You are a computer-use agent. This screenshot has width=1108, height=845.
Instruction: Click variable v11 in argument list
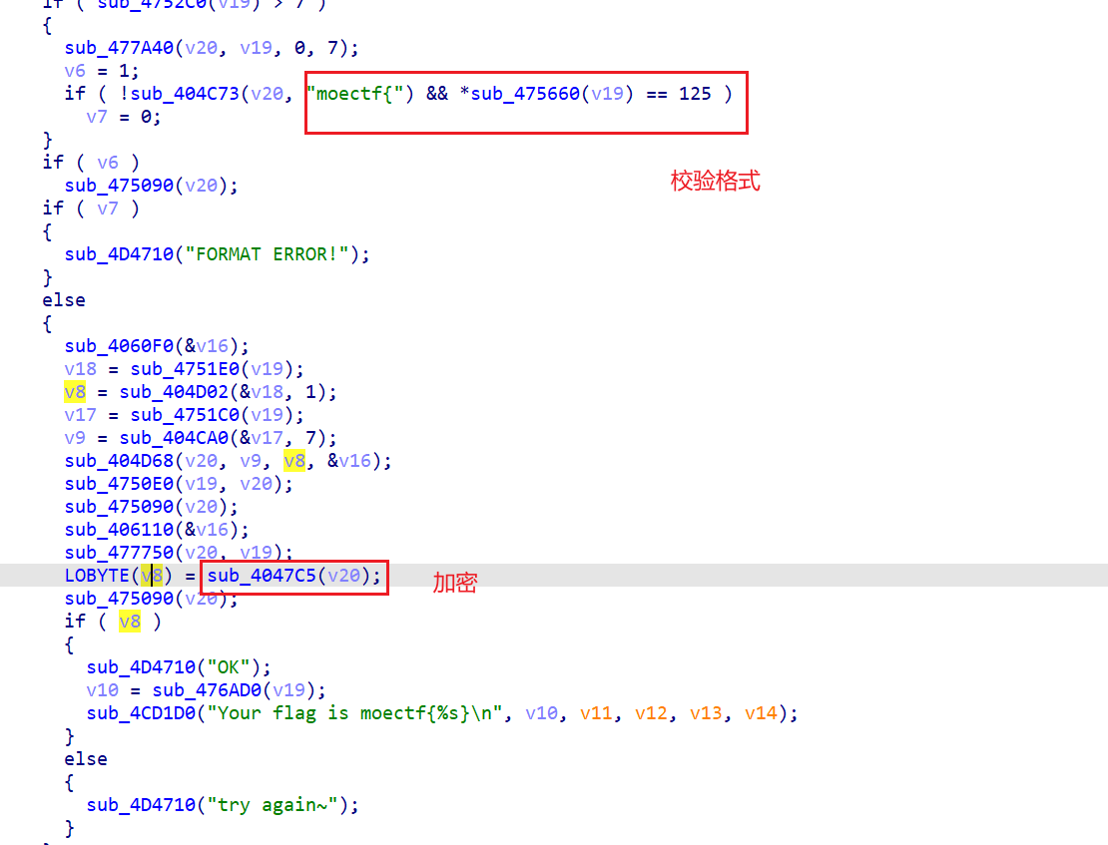596,713
